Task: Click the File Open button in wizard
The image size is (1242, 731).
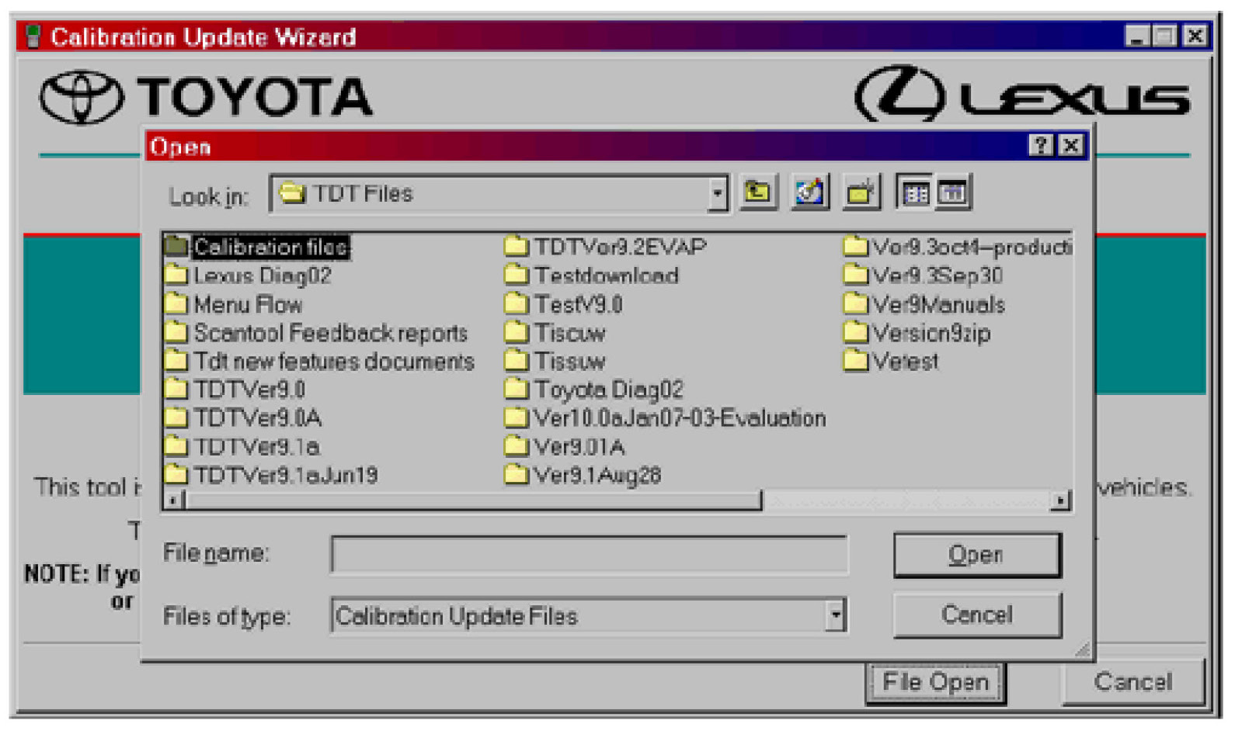Action: click(x=935, y=682)
